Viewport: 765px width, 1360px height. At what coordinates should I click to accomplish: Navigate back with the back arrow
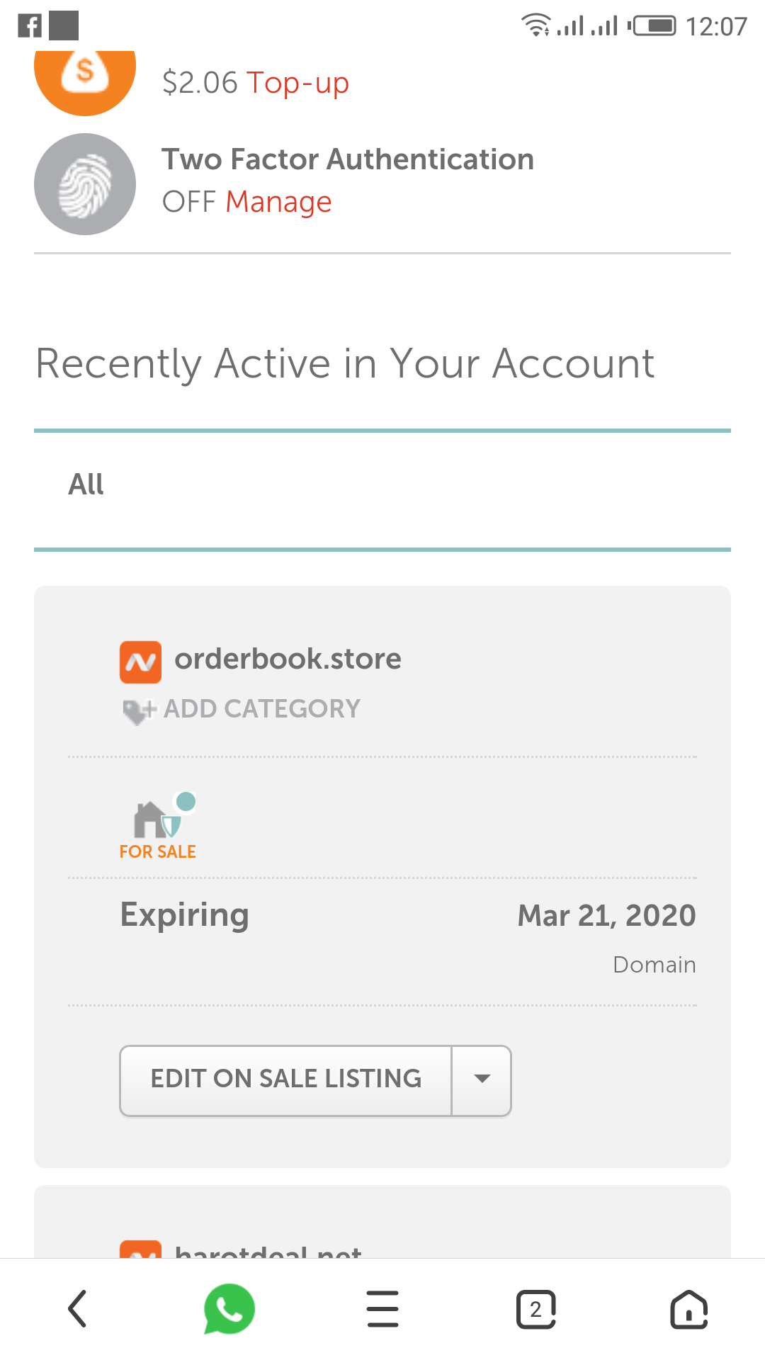(76, 1309)
